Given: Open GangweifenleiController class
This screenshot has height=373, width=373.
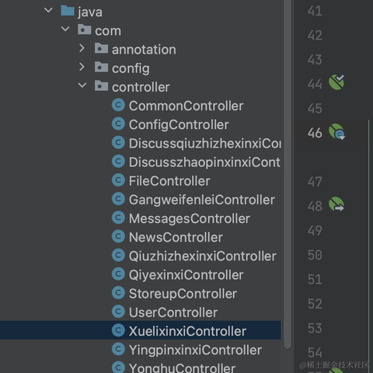Looking at the screenshot, I should tap(202, 200).
